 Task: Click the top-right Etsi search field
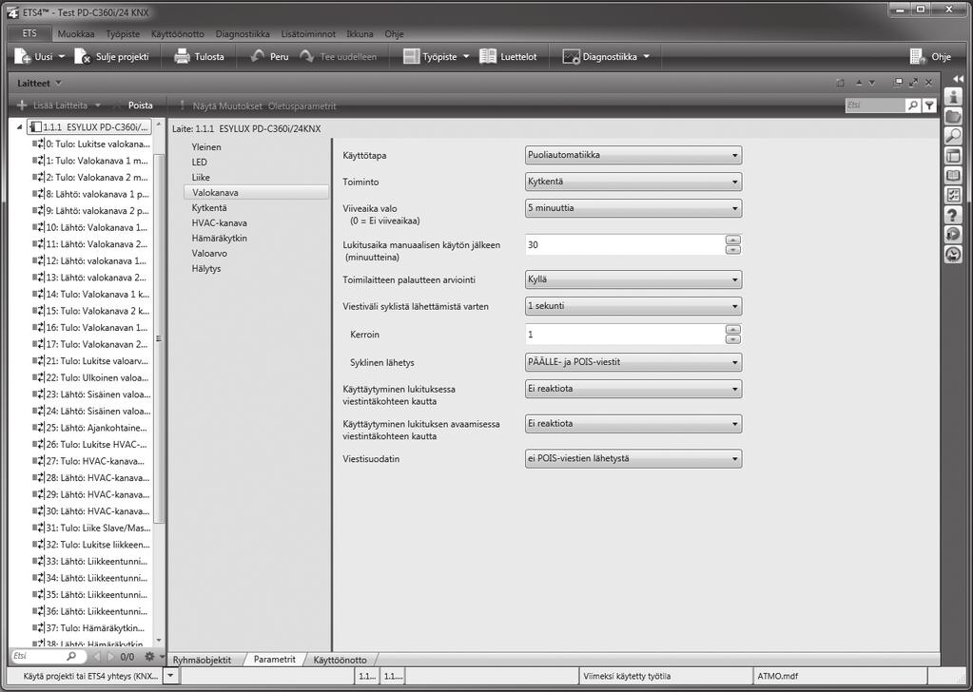tap(874, 106)
